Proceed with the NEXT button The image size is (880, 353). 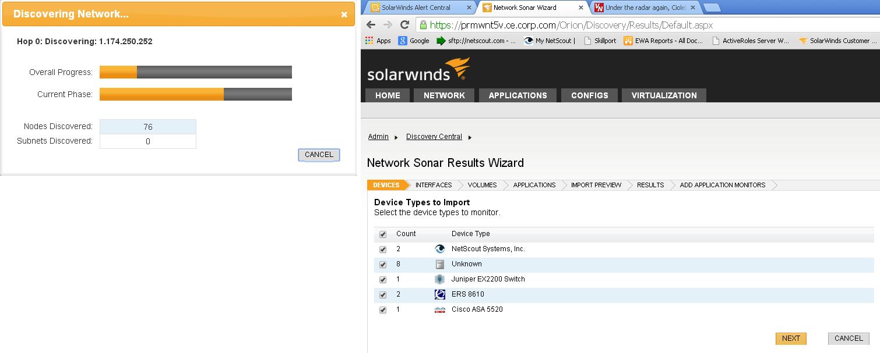791,338
